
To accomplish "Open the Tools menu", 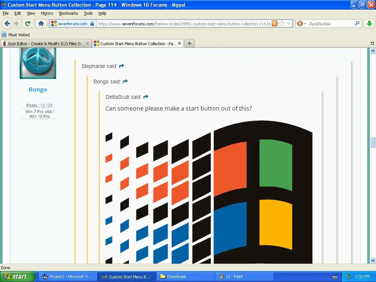I will 88,13.
